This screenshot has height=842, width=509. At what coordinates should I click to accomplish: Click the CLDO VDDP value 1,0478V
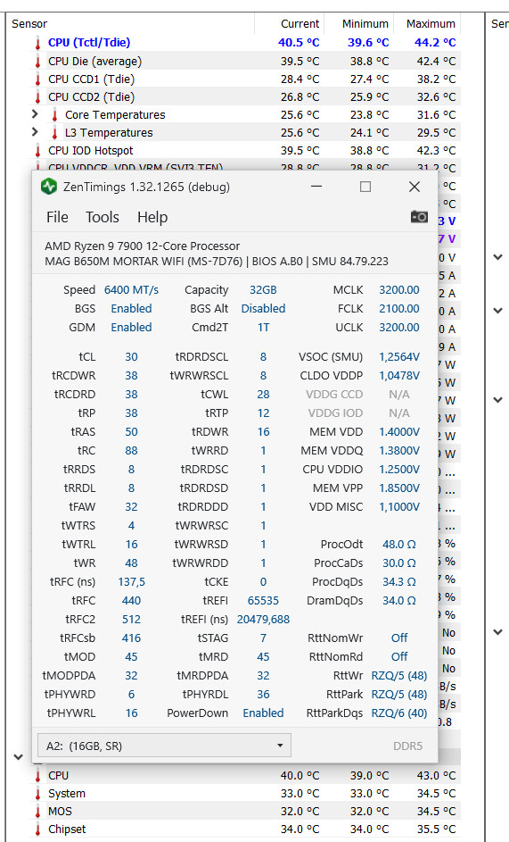coord(399,376)
